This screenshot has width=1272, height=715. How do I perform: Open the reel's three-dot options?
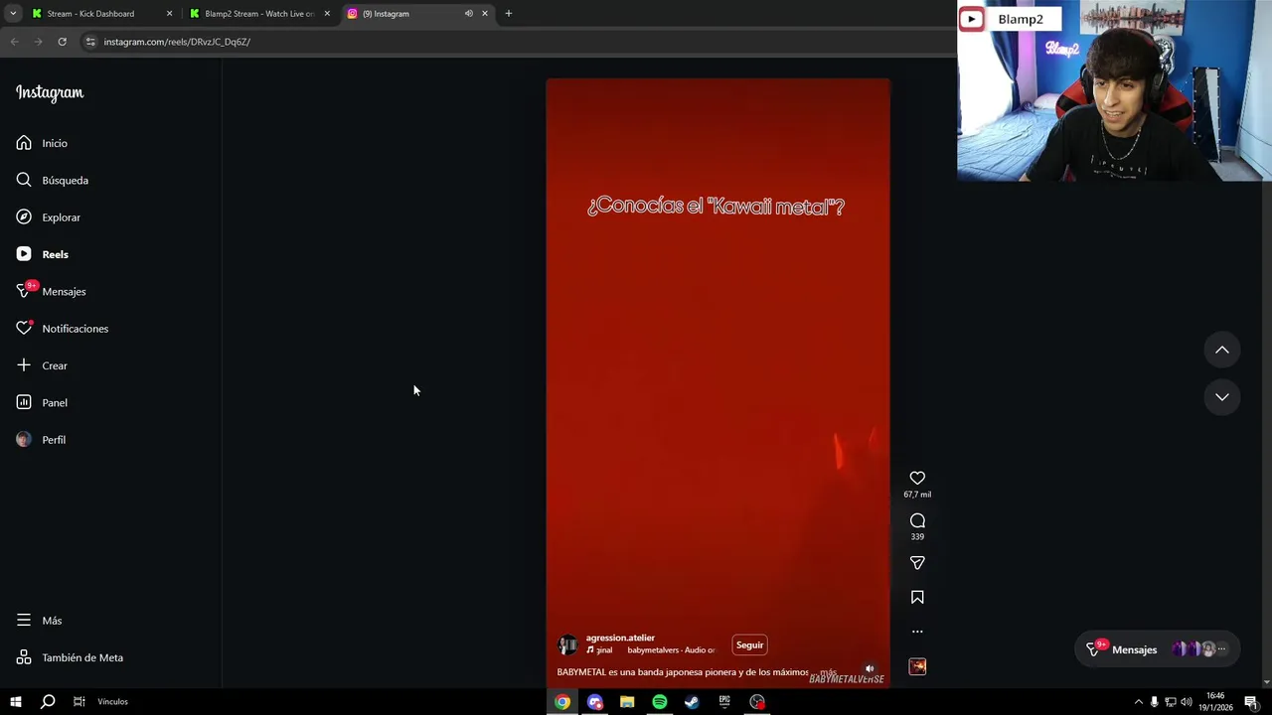click(x=917, y=632)
